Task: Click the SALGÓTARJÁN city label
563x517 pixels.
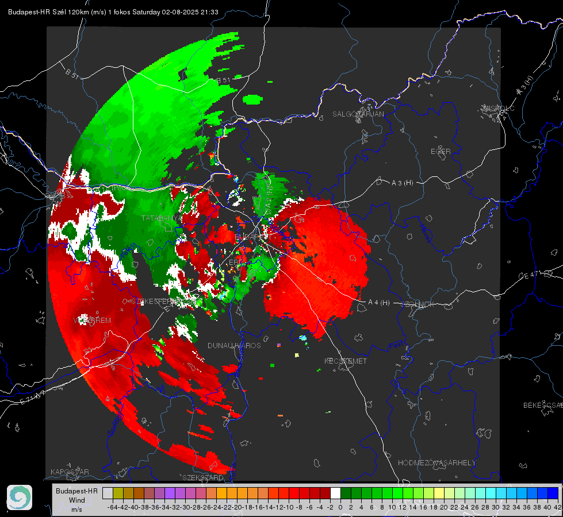Action: coord(358,114)
